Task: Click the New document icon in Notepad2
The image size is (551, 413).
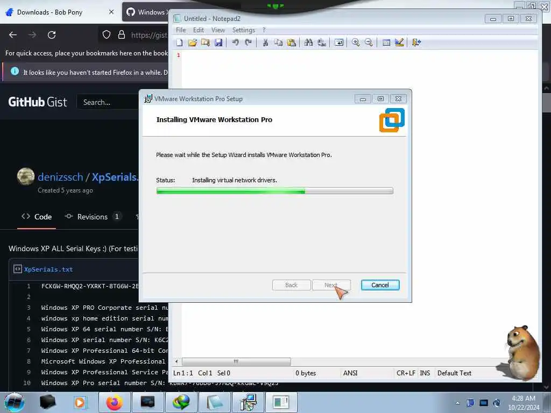Action: (180, 43)
